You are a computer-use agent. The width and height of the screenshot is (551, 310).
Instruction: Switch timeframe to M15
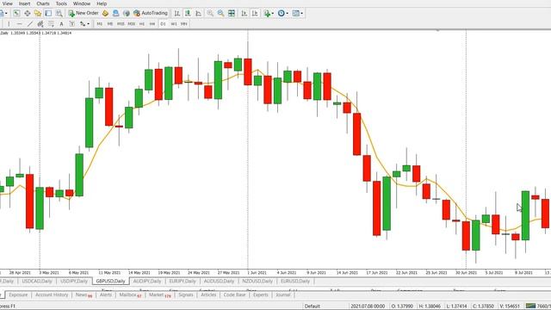click(x=121, y=24)
